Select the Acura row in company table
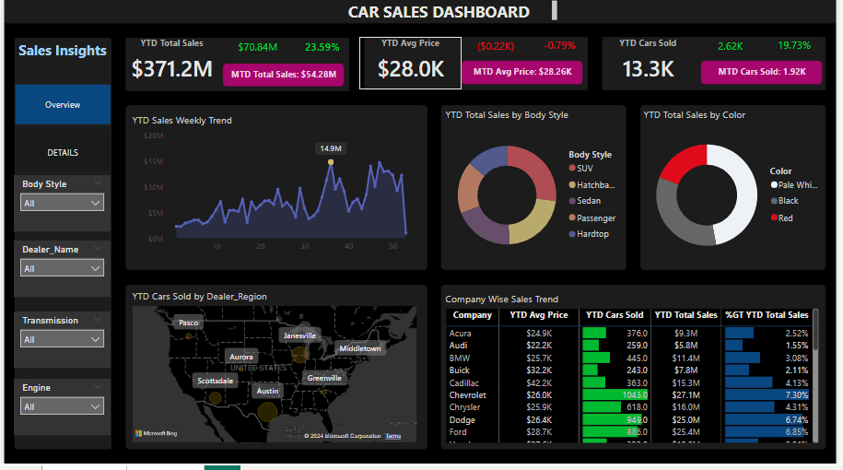The image size is (843, 470). [628, 334]
